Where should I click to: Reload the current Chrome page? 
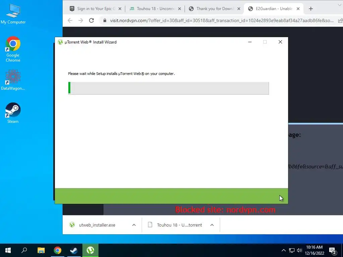pyautogui.click(x=91, y=20)
